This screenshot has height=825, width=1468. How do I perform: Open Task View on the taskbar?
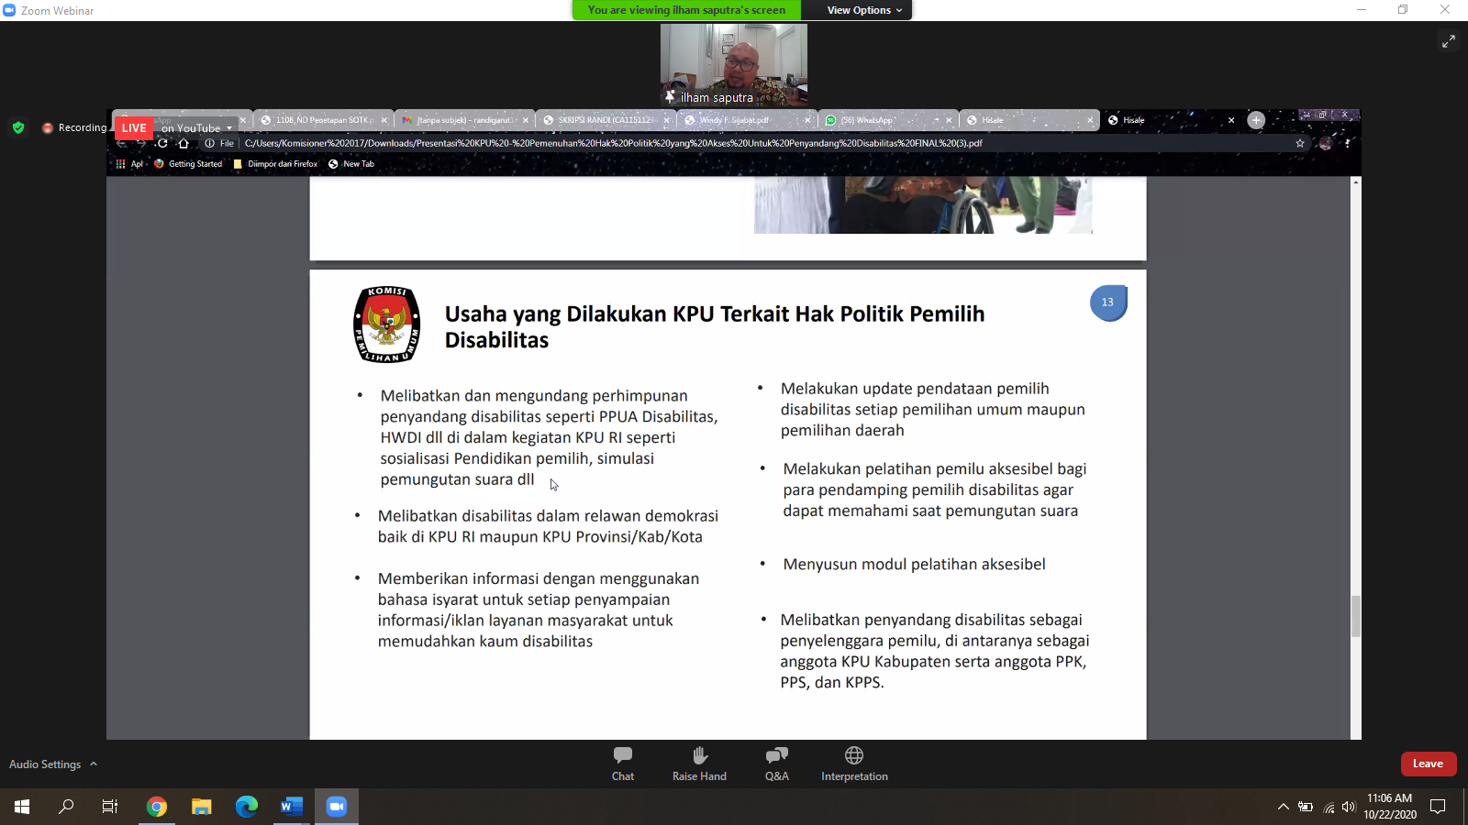[x=110, y=807]
